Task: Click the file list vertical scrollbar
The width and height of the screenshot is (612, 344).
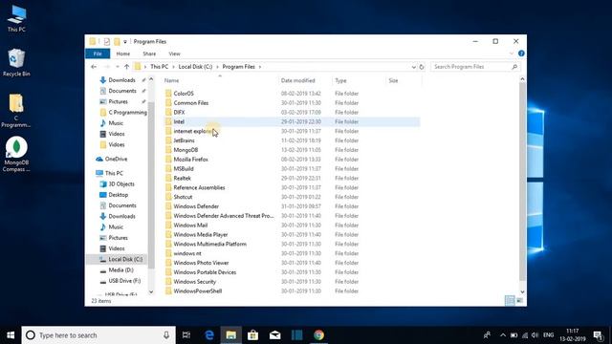Action: pyautogui.click(x=522, y=182)
